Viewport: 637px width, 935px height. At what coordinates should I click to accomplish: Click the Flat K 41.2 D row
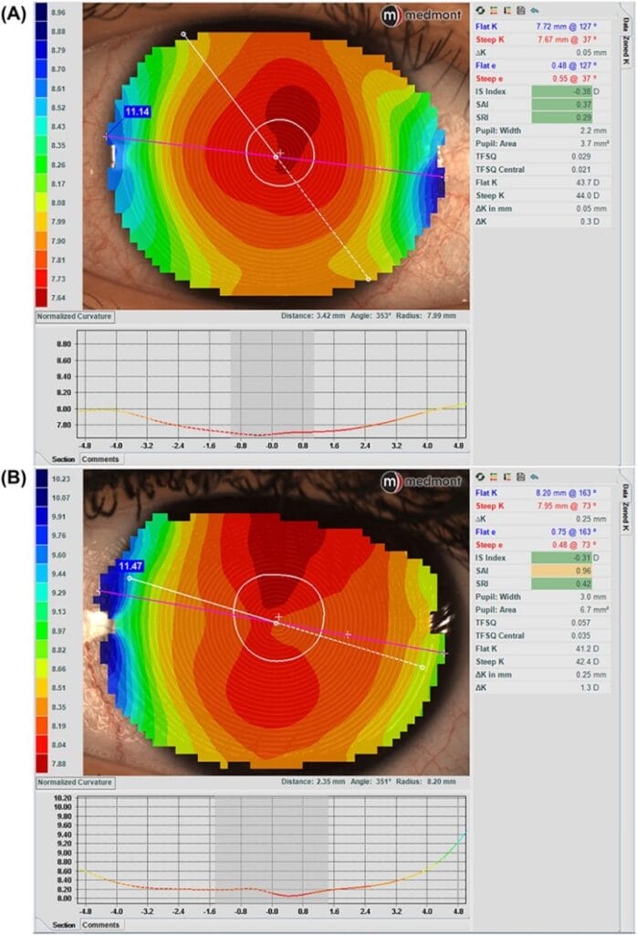pyautogui.click(x=542, y=649)
